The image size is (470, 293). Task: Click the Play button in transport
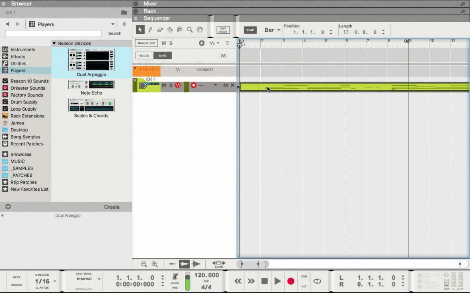tap(278, 281)
